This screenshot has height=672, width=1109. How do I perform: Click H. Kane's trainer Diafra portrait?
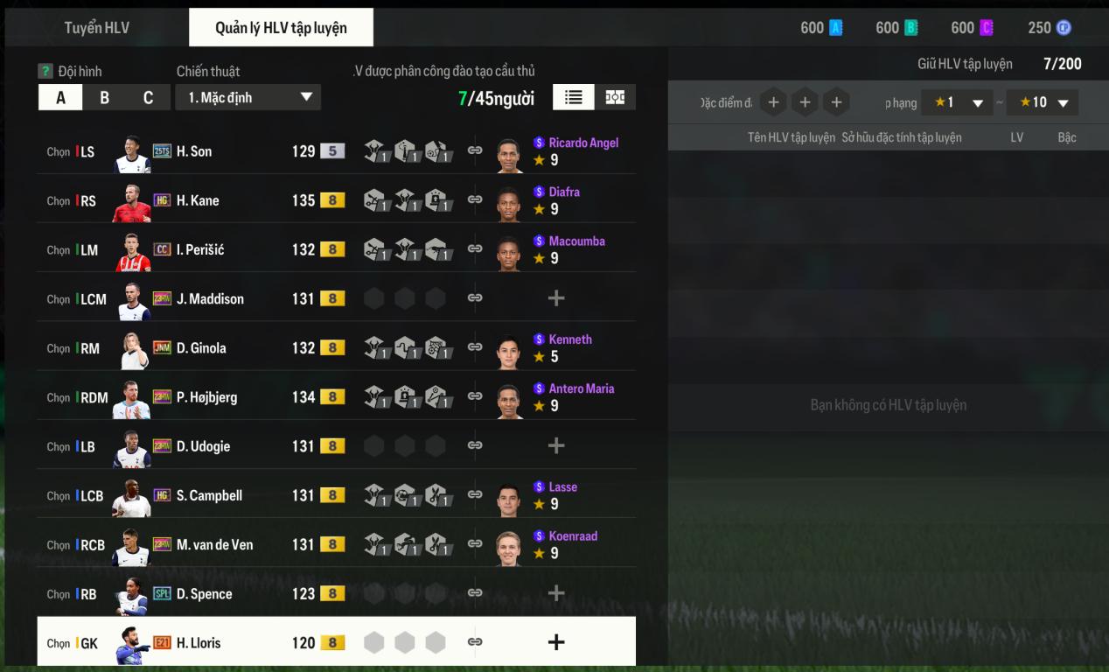coord(509,202)
